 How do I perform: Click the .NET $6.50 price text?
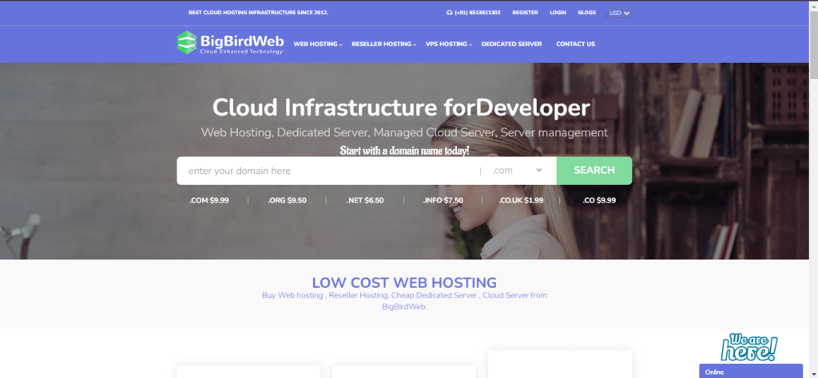click(365, 200)
